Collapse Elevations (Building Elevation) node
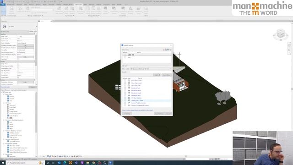Screen dimensions: 293x165 coord(4,120)
